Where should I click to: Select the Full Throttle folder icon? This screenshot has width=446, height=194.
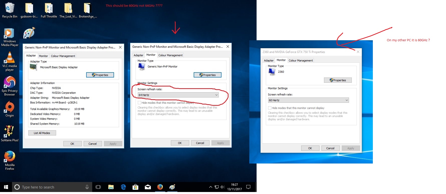(x=49, y=10)
